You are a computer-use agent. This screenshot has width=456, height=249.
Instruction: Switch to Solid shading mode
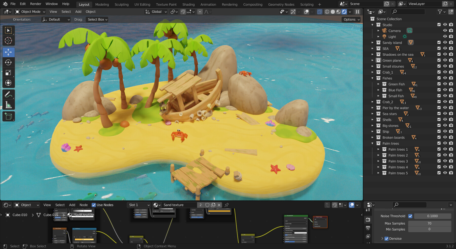(x=333, y=12)
